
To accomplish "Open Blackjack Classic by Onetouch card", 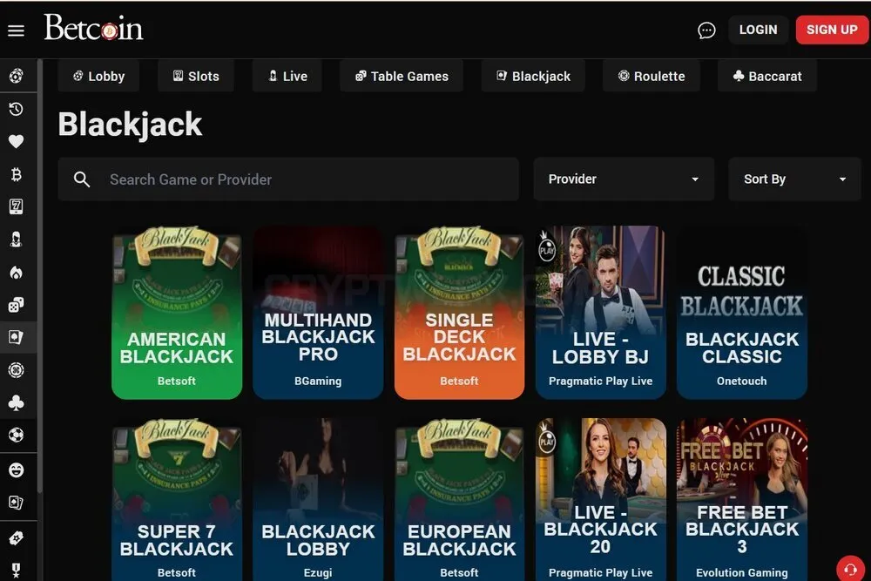I will click(741, 313).
